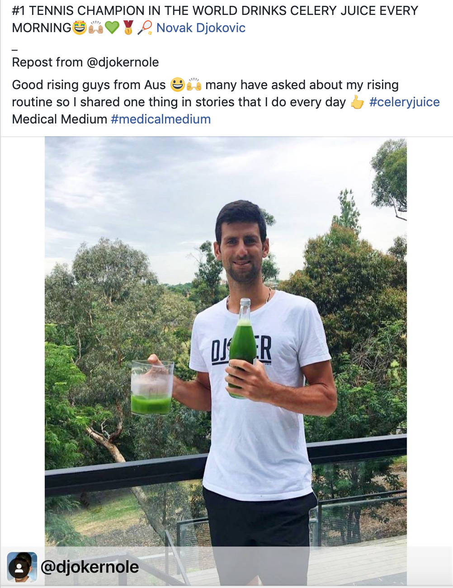The image size is (453, 588).
Task: Click the @djokernole overlay username
Action: coord(90,567)
